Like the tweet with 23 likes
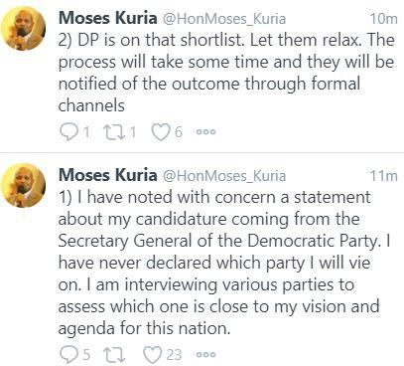The width and height of the screenshot is (404, 366). (152, 355)
